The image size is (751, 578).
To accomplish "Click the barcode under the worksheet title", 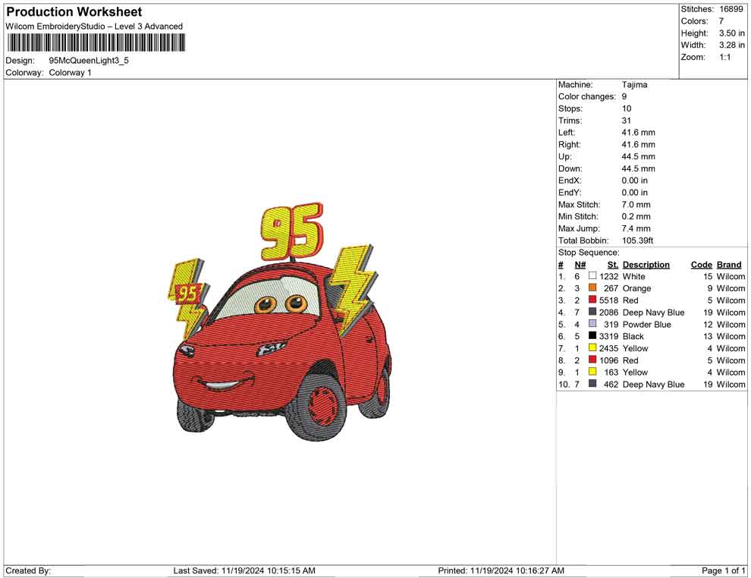I will point(93,42).
